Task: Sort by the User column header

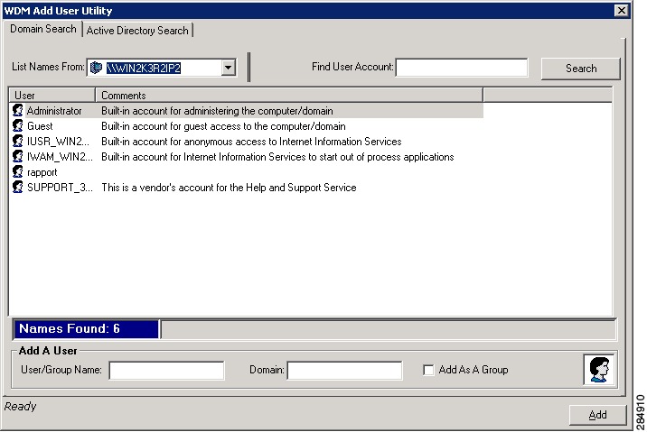Action: click(x=52, y=95)
